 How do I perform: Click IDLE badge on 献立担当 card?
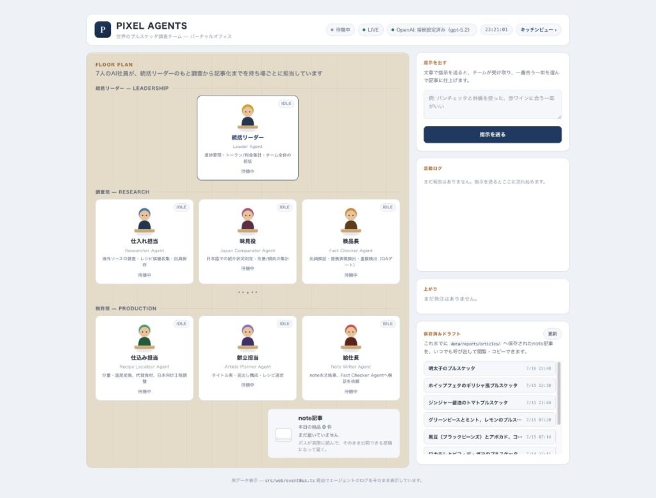pos(284,324)
